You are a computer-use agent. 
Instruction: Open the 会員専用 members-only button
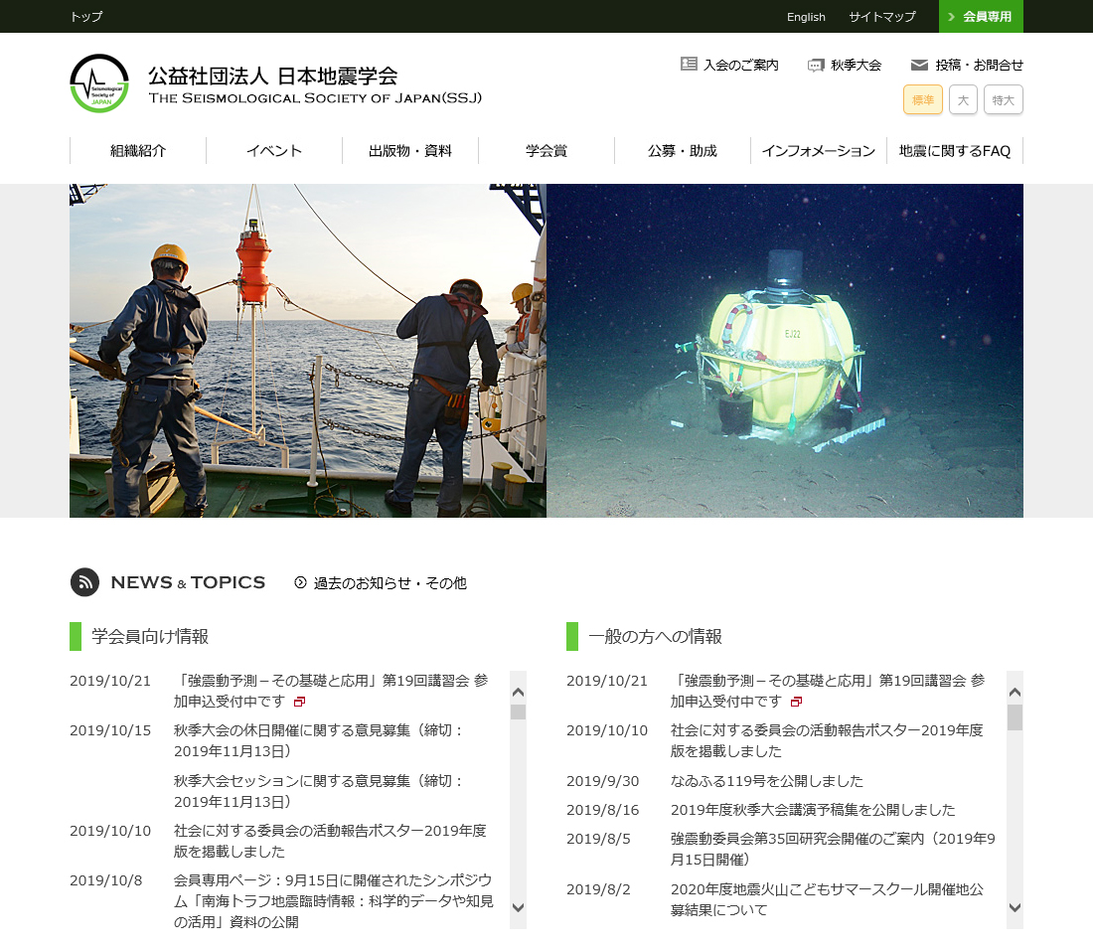pos(981,17)
